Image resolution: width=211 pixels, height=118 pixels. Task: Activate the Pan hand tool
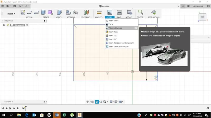tap(97, 102)
